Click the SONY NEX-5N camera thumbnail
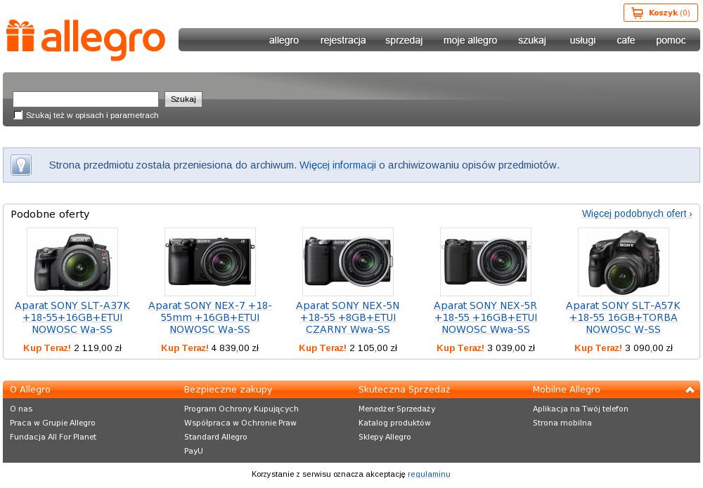 (348, 261)
